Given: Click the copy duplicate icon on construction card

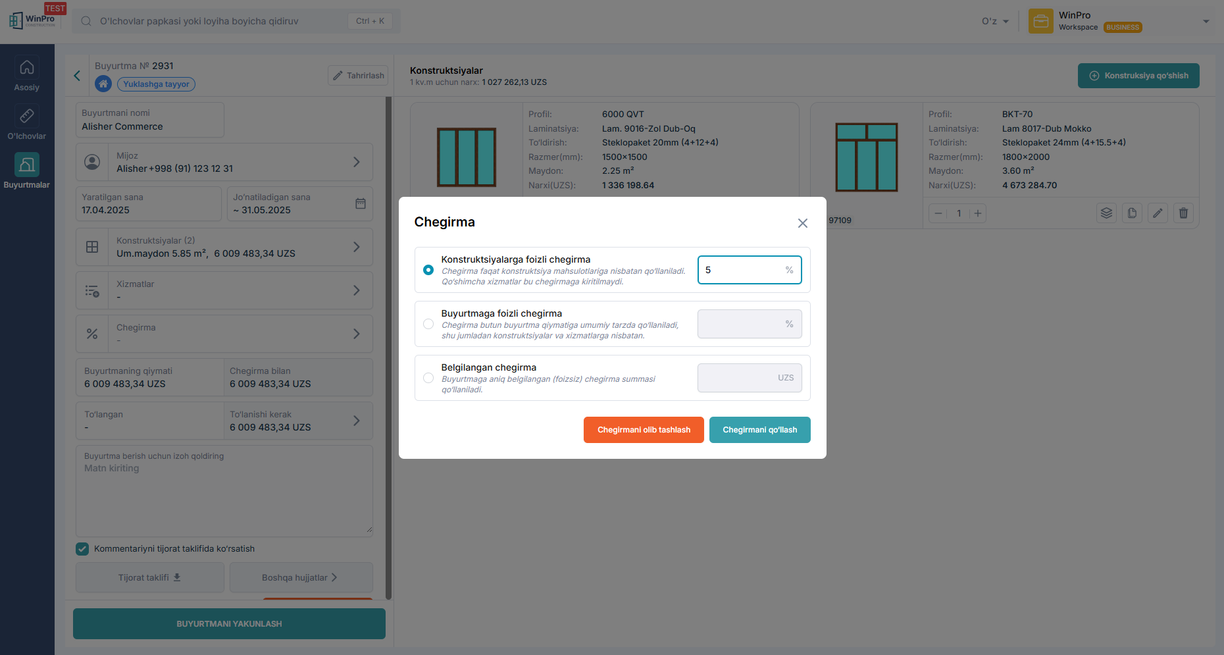Looking at the screenshot, I should point(1132,213).
